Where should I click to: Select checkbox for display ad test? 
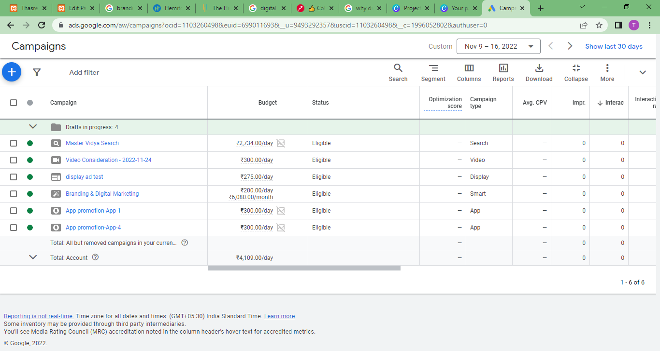tap(14, 177)
